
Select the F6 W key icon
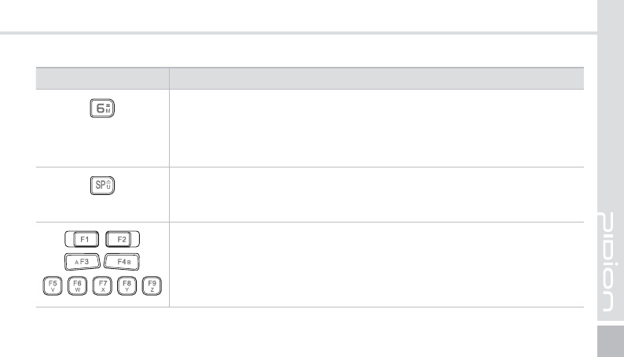pyautogui.click(x=77, y=285)
